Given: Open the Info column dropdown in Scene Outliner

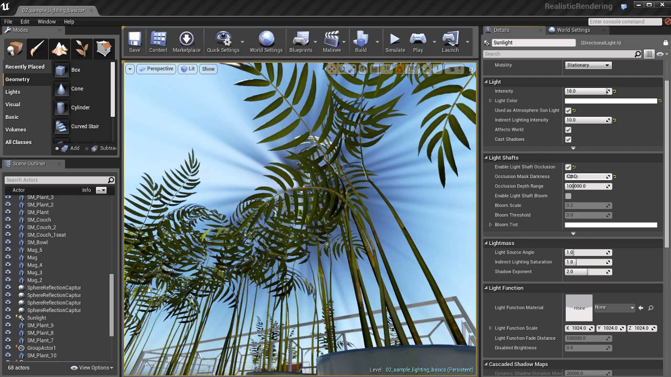Looking at the screenshot, I should (x=101, y=190).
